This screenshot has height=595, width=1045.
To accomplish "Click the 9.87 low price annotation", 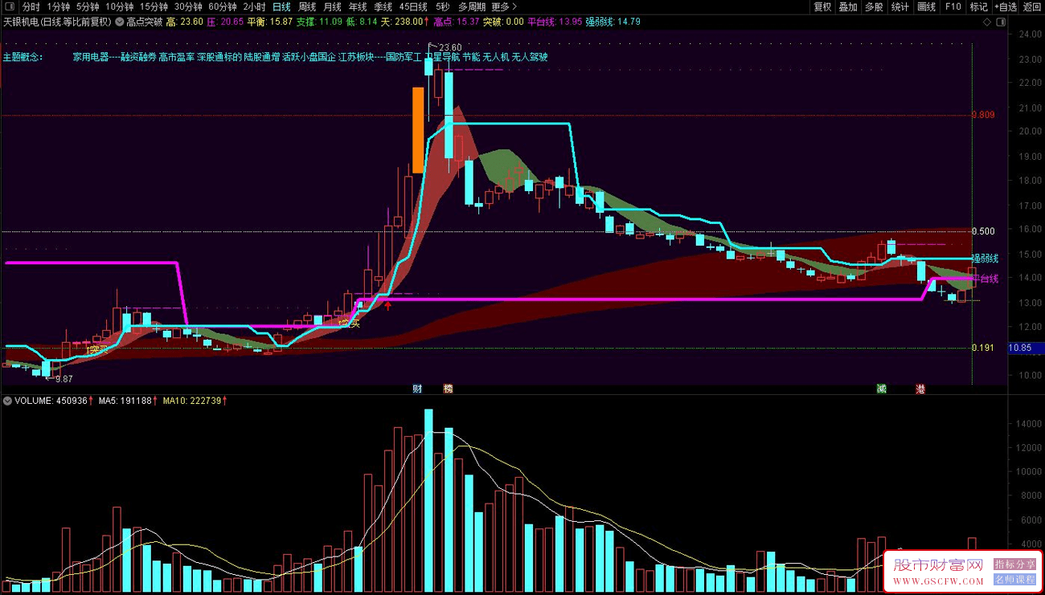I will point(64,379).
